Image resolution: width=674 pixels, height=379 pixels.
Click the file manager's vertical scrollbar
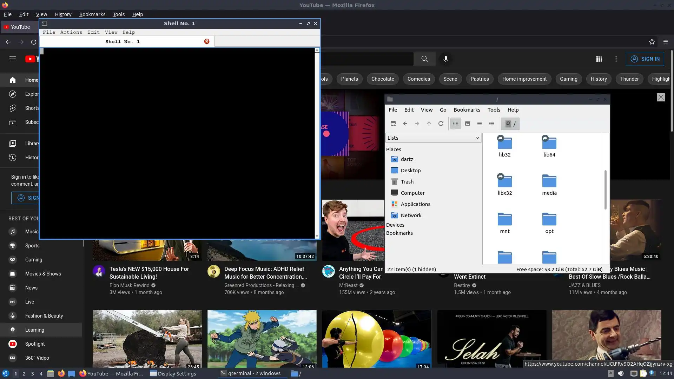point(605,189)
